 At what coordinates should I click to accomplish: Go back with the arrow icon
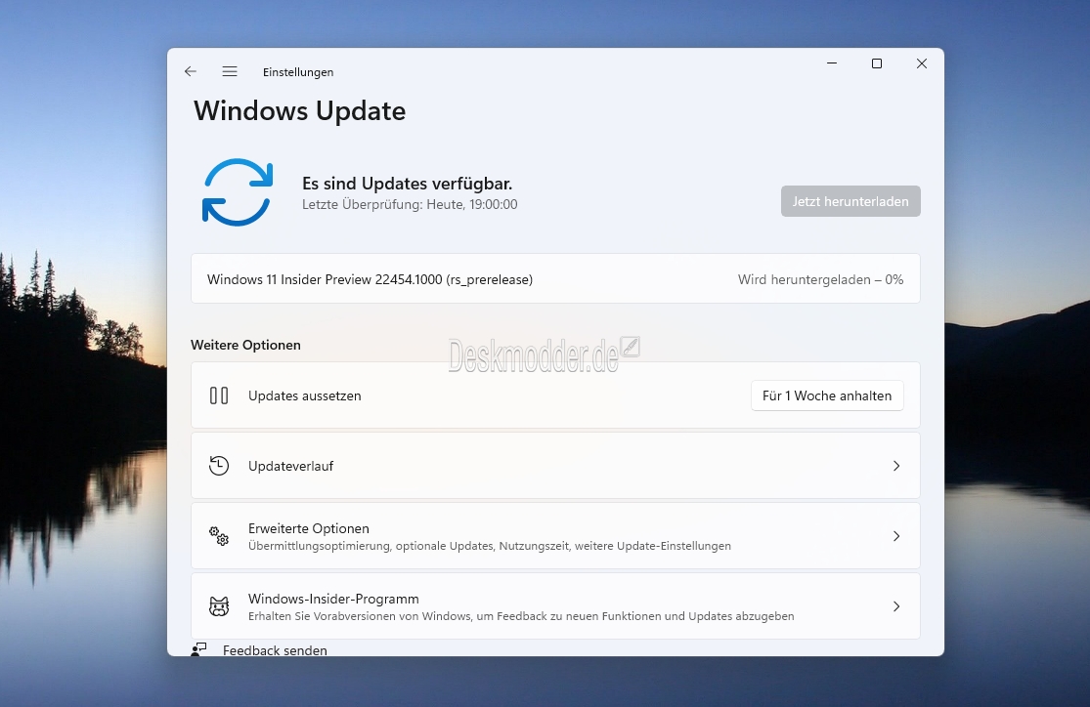(x=191, y=71)
